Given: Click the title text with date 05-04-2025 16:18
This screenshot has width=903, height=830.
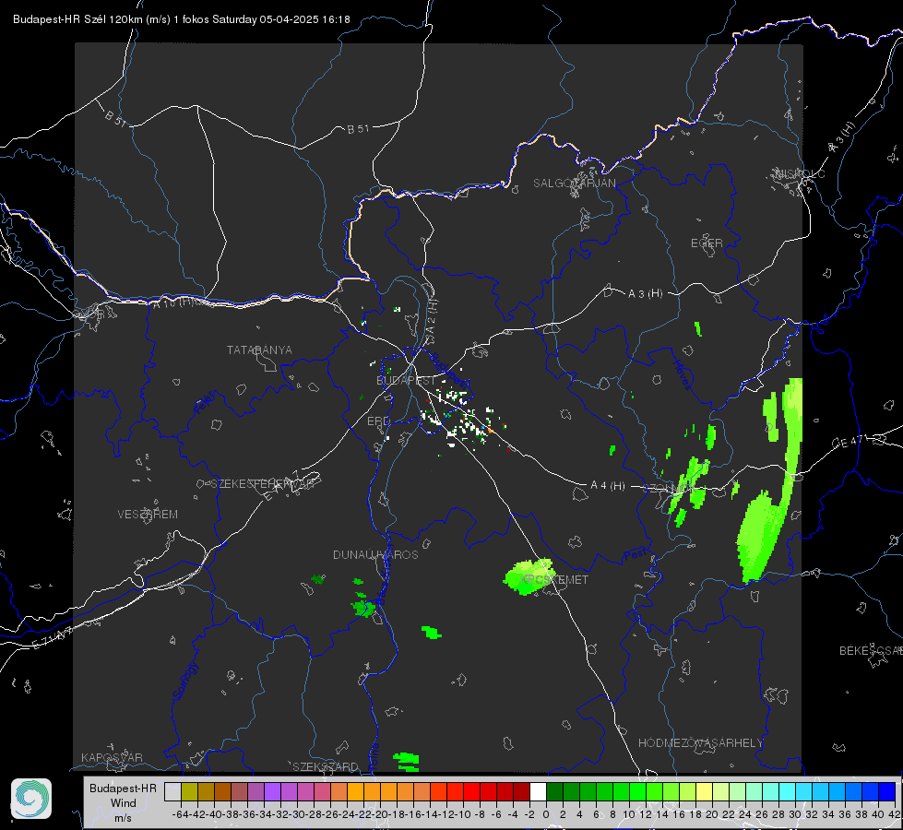Looking at the screenshot, I should (182, 19).
